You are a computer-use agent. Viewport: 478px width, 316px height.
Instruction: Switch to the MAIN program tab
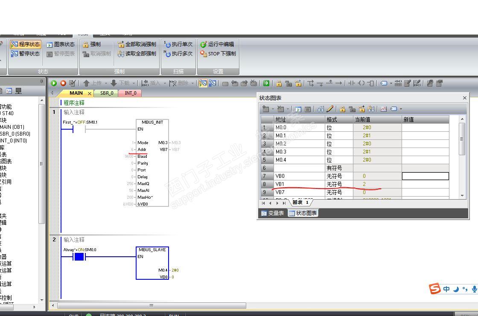pos(76,93)
